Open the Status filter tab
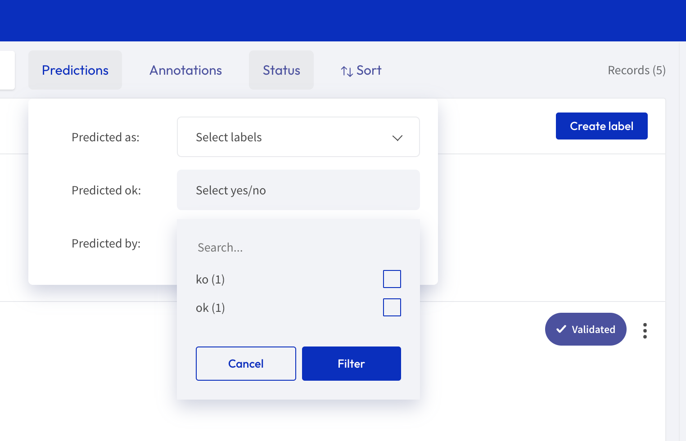This screenshot has width=686, height=441. click(x=281, y=70)
